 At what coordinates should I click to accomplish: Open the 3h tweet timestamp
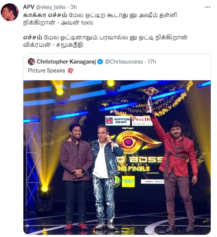pos(74,7)
